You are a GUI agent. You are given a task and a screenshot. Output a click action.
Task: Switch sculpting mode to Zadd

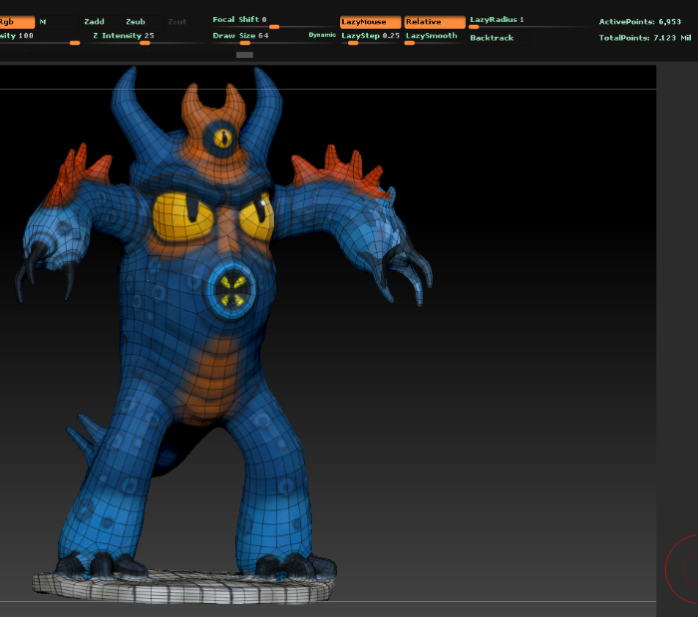pos(95,22)
